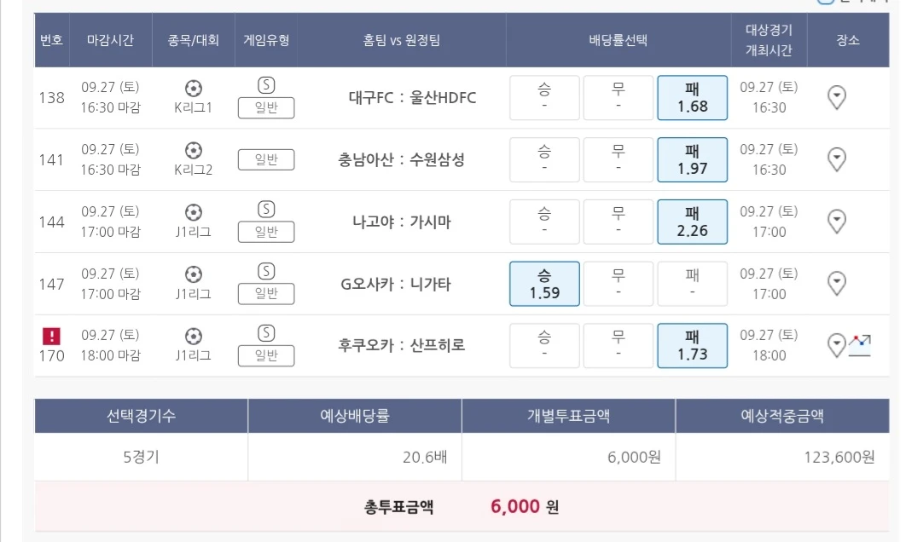Select 무 for 나고야 vs 가시마
906x542 pixels.
(x=619, y=222)
